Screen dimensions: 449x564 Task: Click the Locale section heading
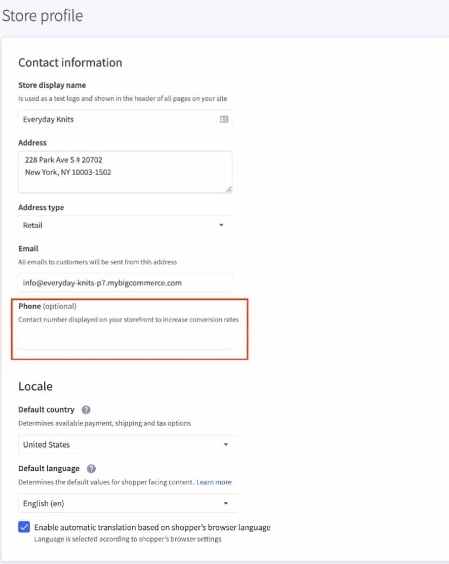click(35, 386)
